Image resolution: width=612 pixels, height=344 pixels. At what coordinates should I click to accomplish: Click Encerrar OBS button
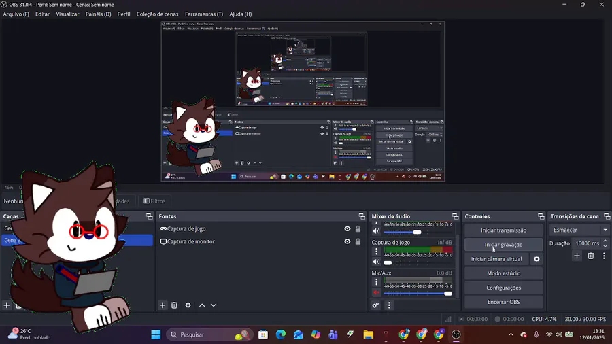[x=503, y=302]
